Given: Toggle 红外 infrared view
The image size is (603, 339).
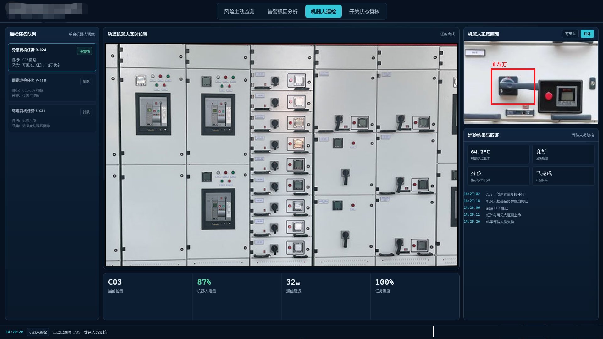Looking at the screenshot, I should click(587, 34).
